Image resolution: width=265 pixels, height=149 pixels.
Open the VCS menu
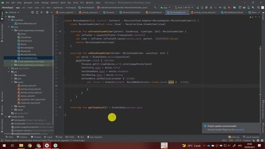pos(82,2)
